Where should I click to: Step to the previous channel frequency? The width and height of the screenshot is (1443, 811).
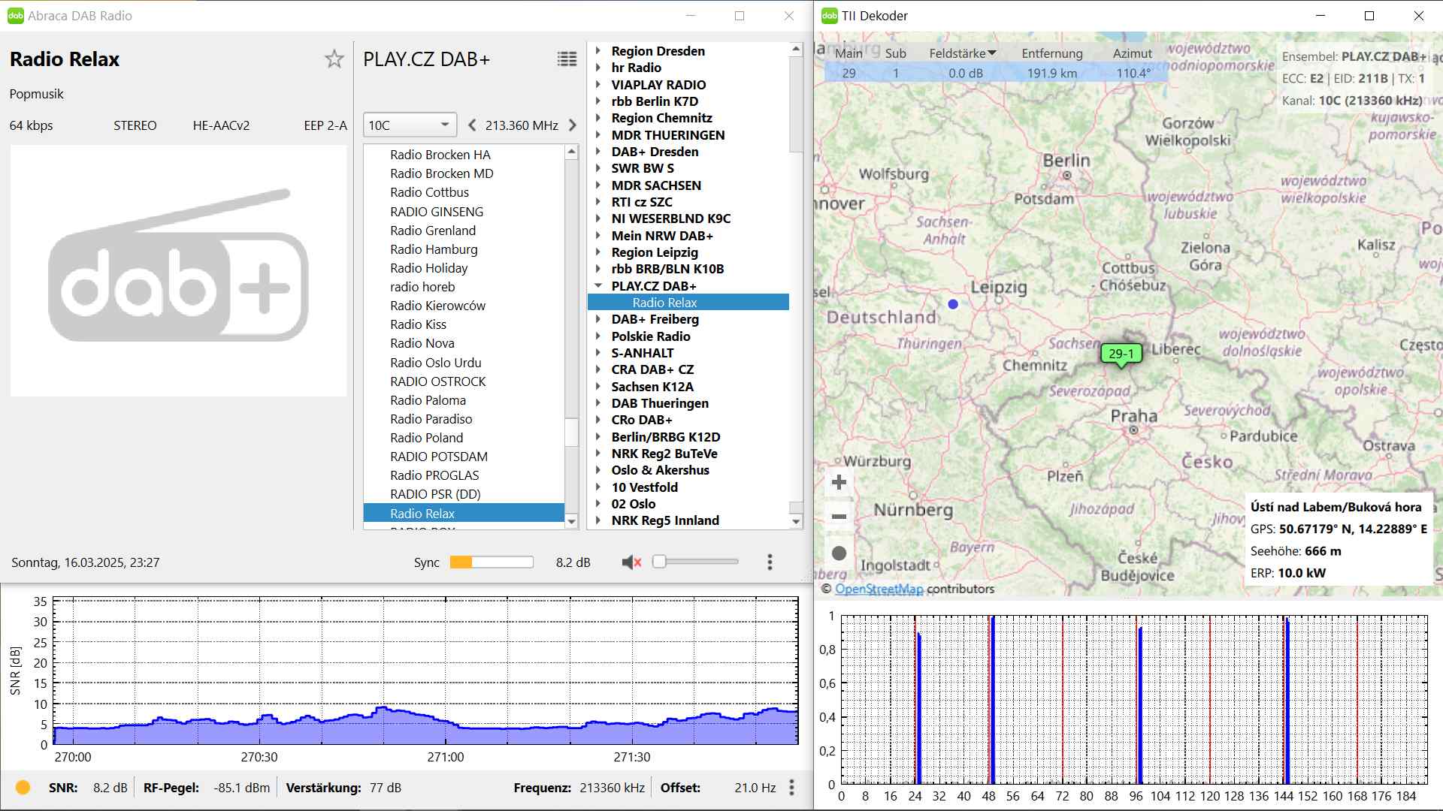(x=472, y=125)
